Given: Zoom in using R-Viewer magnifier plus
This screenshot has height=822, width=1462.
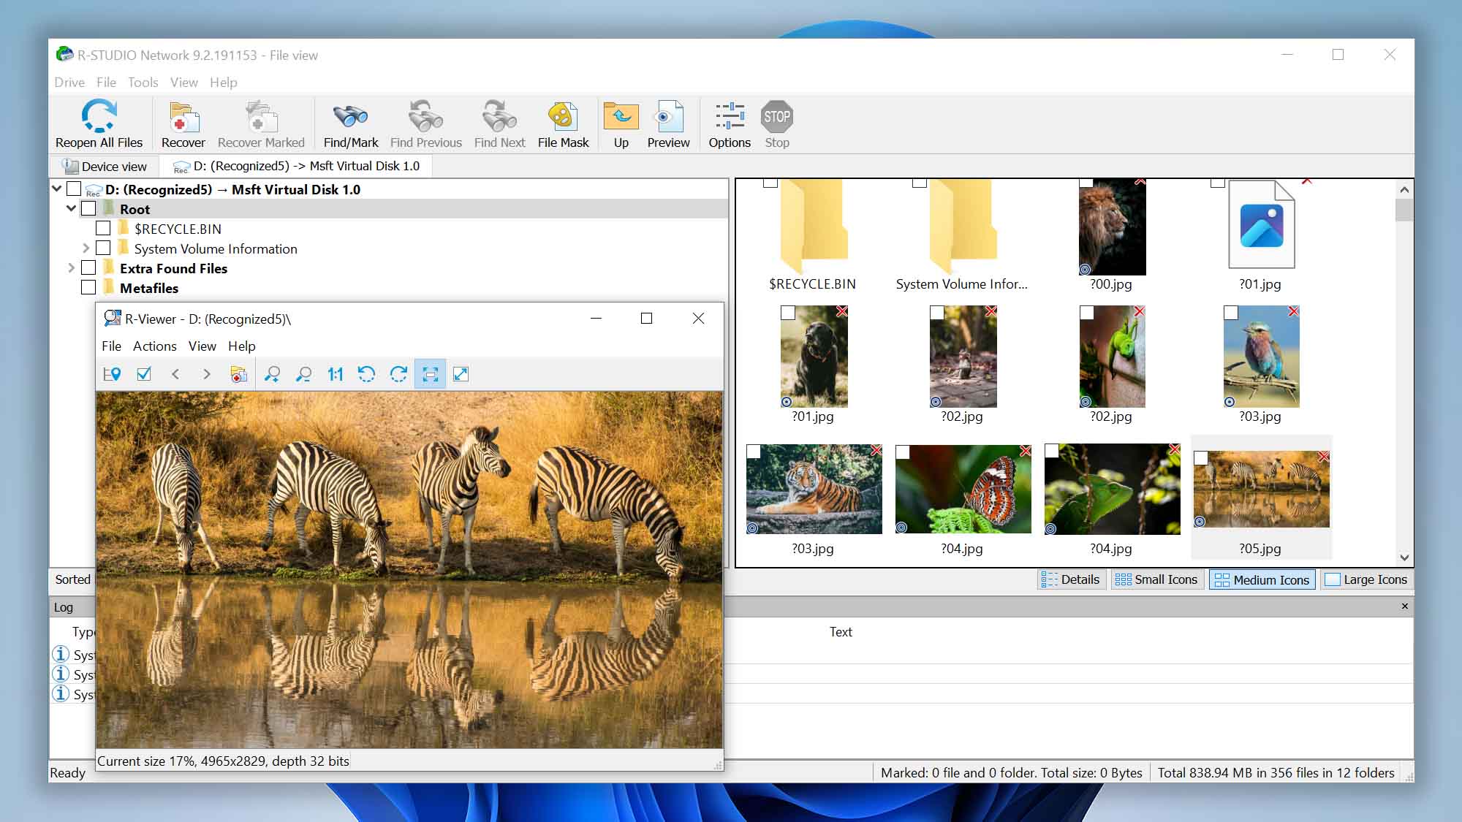Looking at the screenshot, I should 272,375.
